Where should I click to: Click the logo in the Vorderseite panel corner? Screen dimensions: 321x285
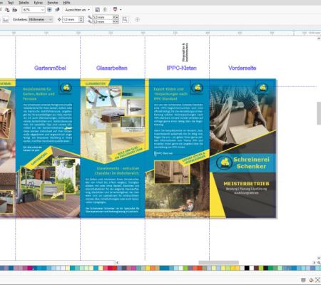point(263,88)
